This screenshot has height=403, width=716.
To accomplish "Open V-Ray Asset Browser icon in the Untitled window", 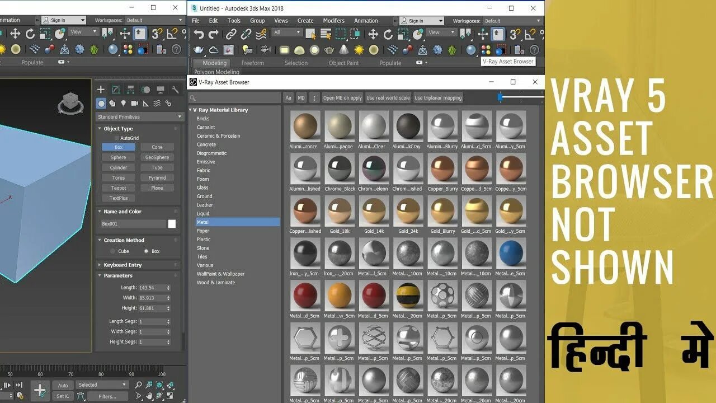I will pyautogui.click(x=486, y=50).
